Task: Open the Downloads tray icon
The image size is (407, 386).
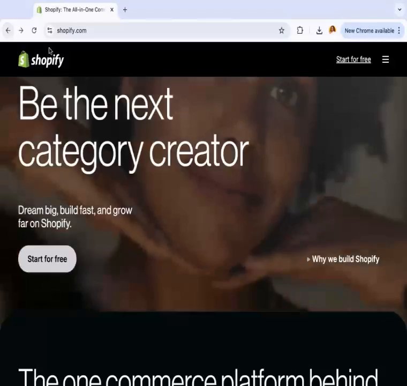Action: pyautogui.click(x=319, y=31)
